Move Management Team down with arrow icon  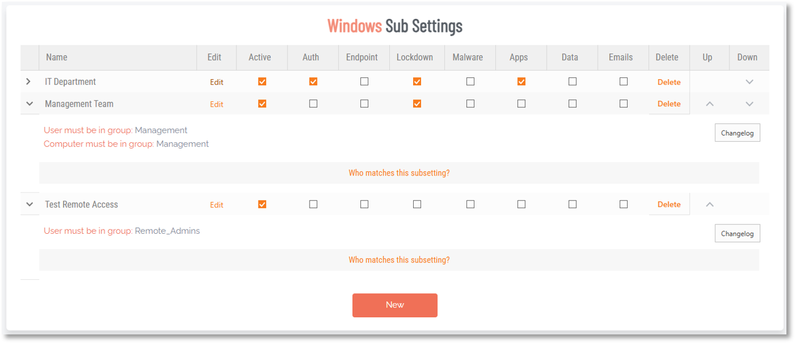(749, 104)
